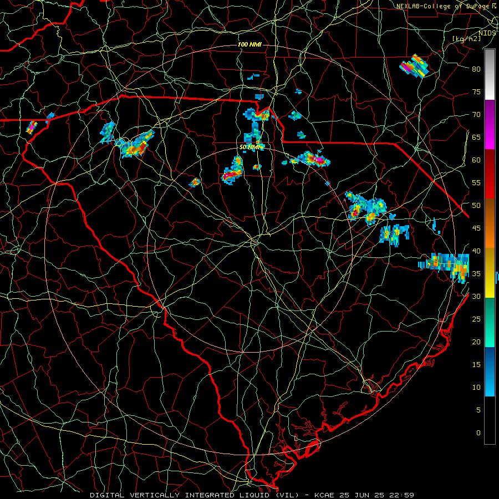The width and height of the screenshot is (499, 499).
Task: Click the 100 NMI range ring label
Action: pos(249,44)
